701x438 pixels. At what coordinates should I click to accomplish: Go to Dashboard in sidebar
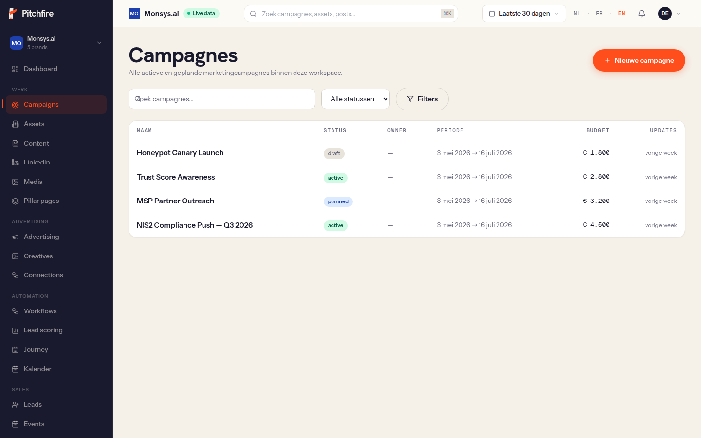(x=56, y=69)
